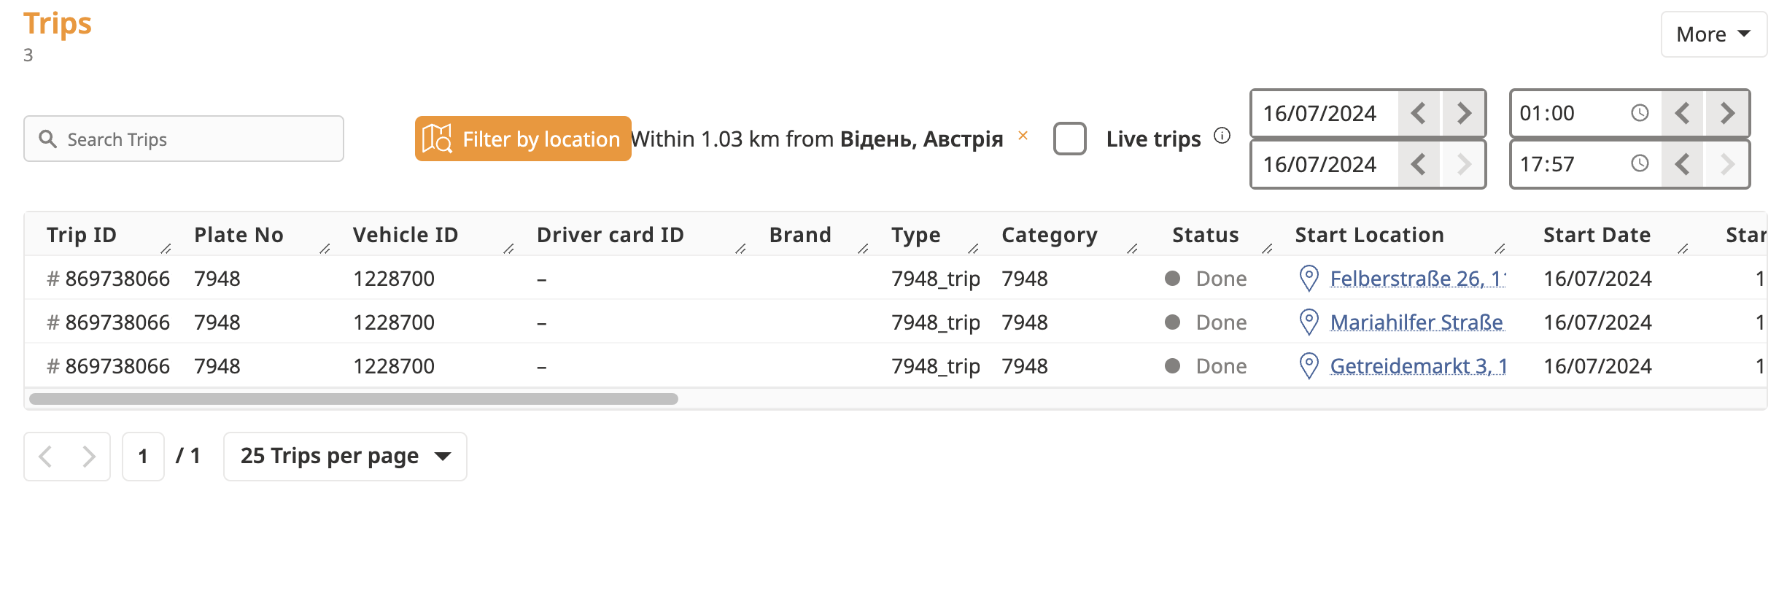1787x601 pixels.
Task: Click the Filter by location map icon
Action: pos(437,139)
